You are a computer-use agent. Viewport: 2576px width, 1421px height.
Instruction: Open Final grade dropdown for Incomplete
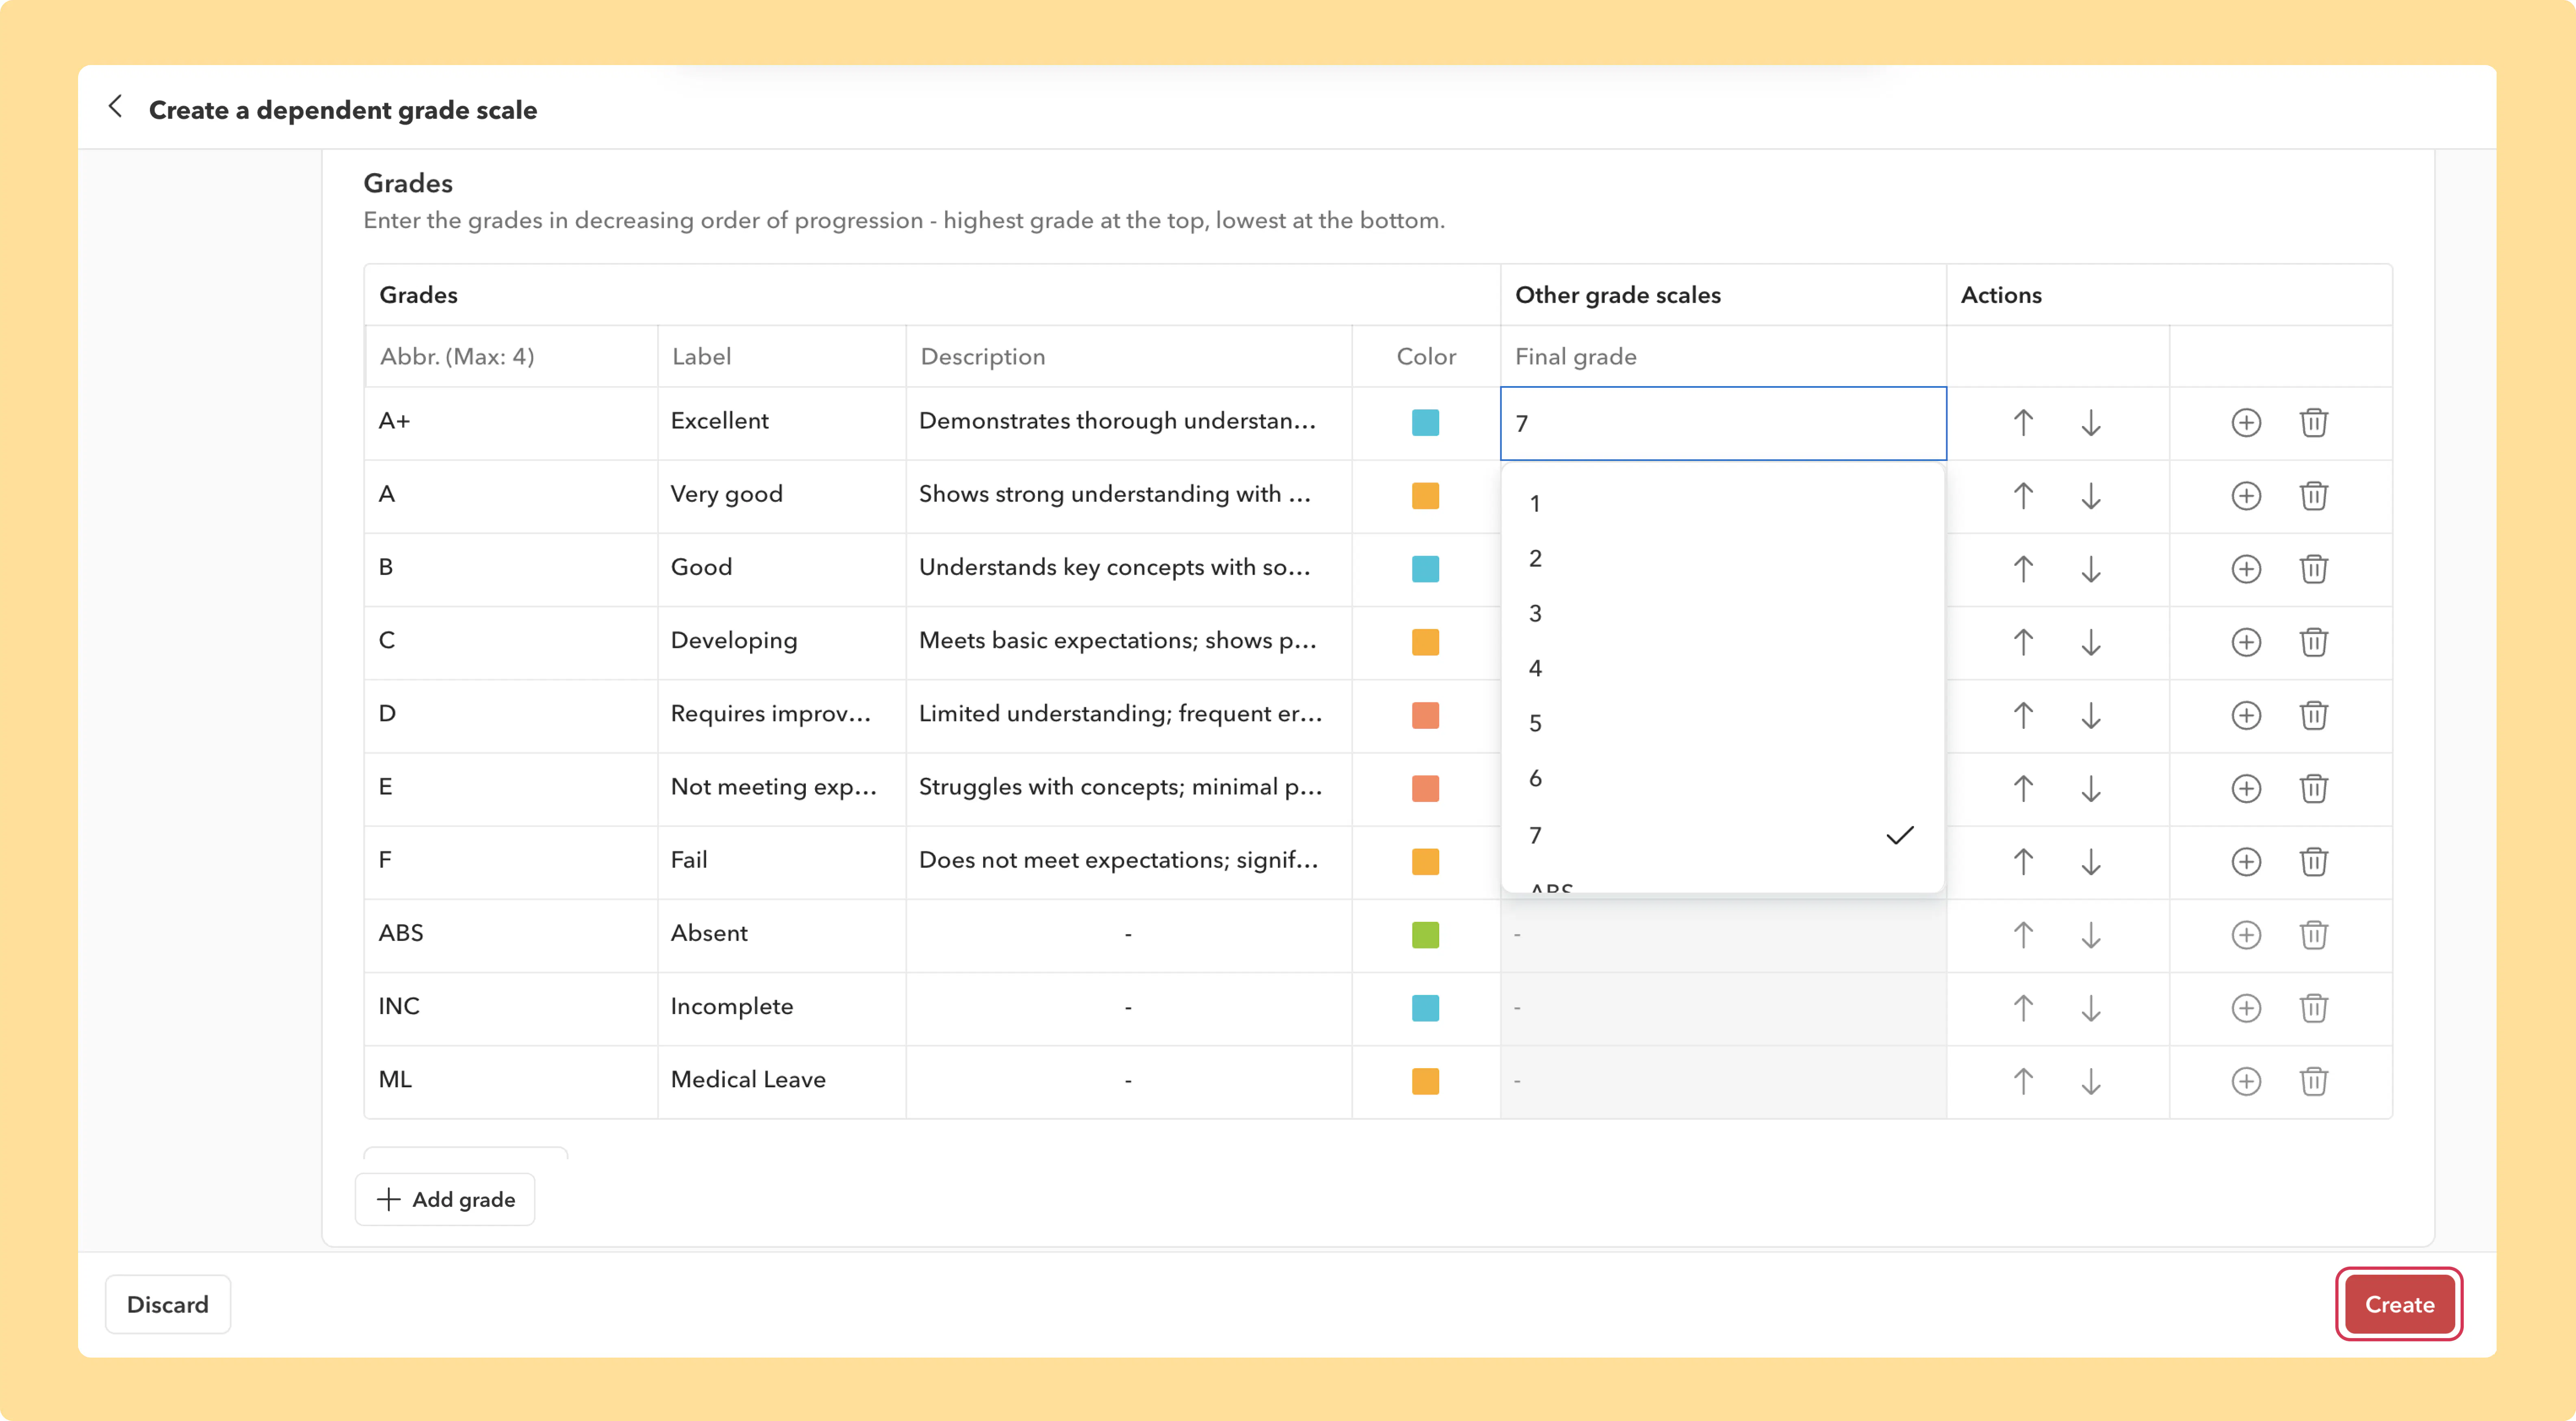point(1723,1008)
